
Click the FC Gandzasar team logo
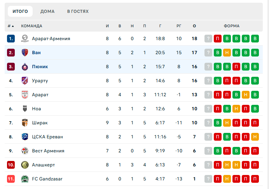tap(25, 179)
